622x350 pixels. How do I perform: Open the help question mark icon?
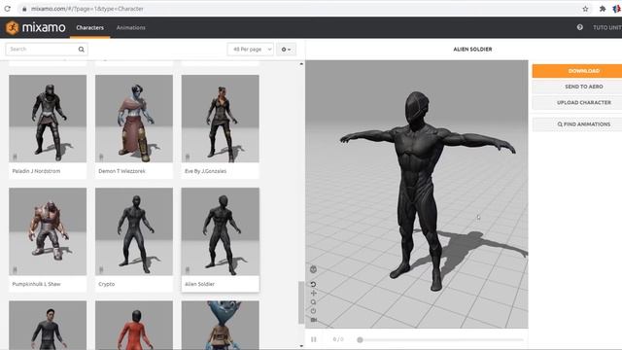click(x=580, y=27)
